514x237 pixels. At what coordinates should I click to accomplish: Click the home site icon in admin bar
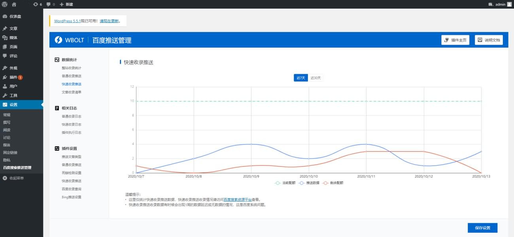coord(14,4)
